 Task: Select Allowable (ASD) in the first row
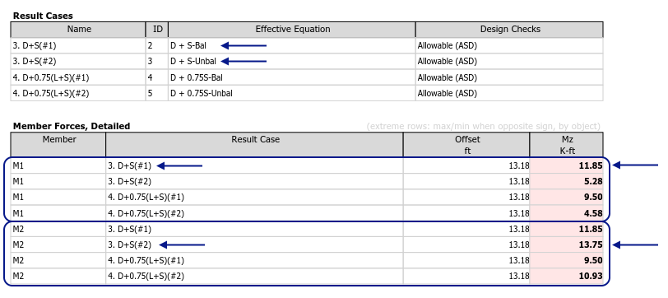click(x=448, y=45)
